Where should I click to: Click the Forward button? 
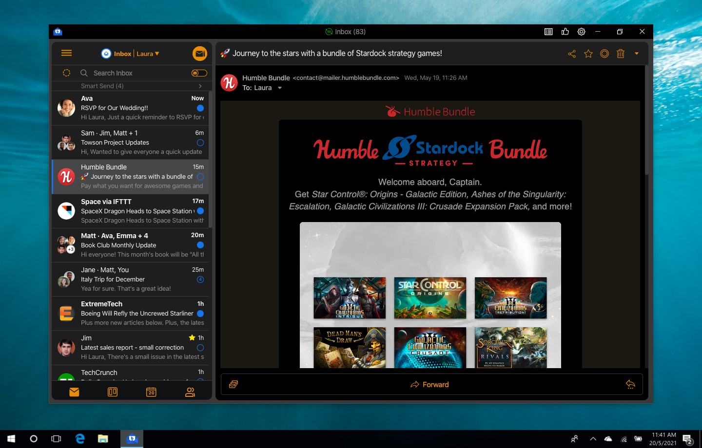click(x=429, y=385)
